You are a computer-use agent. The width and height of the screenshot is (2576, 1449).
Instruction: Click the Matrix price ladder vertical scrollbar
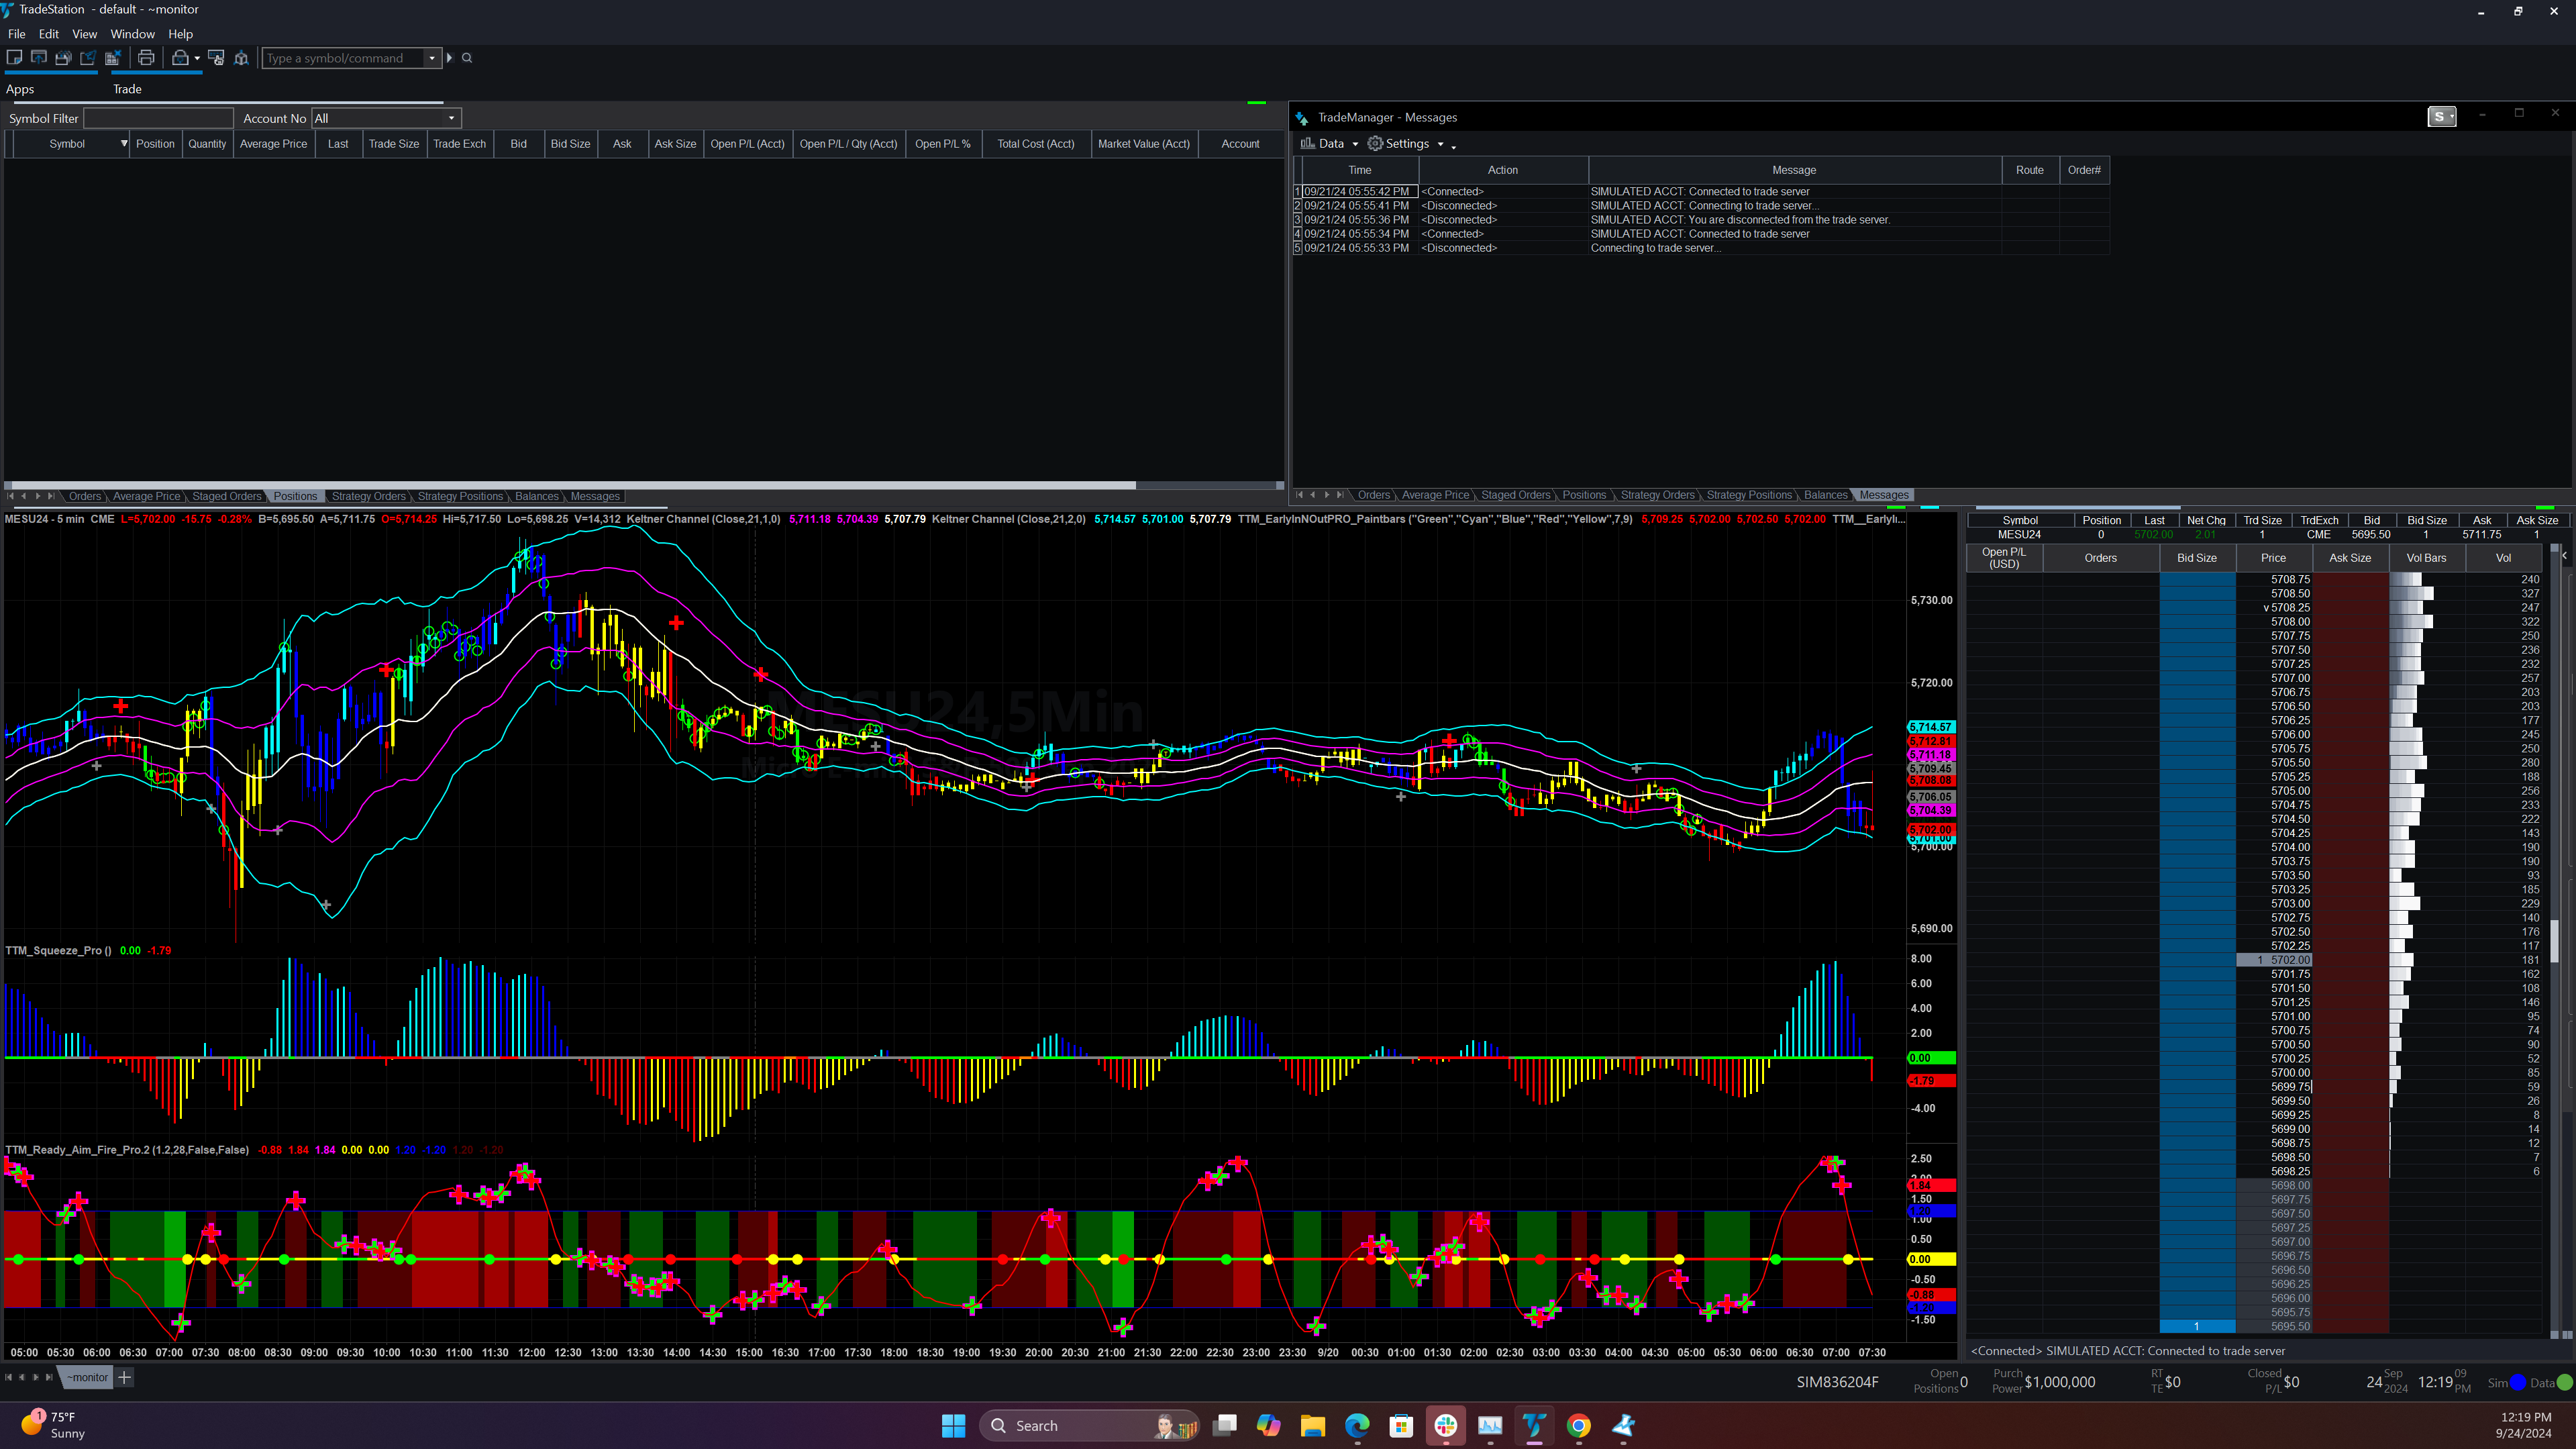(2555, 940)
